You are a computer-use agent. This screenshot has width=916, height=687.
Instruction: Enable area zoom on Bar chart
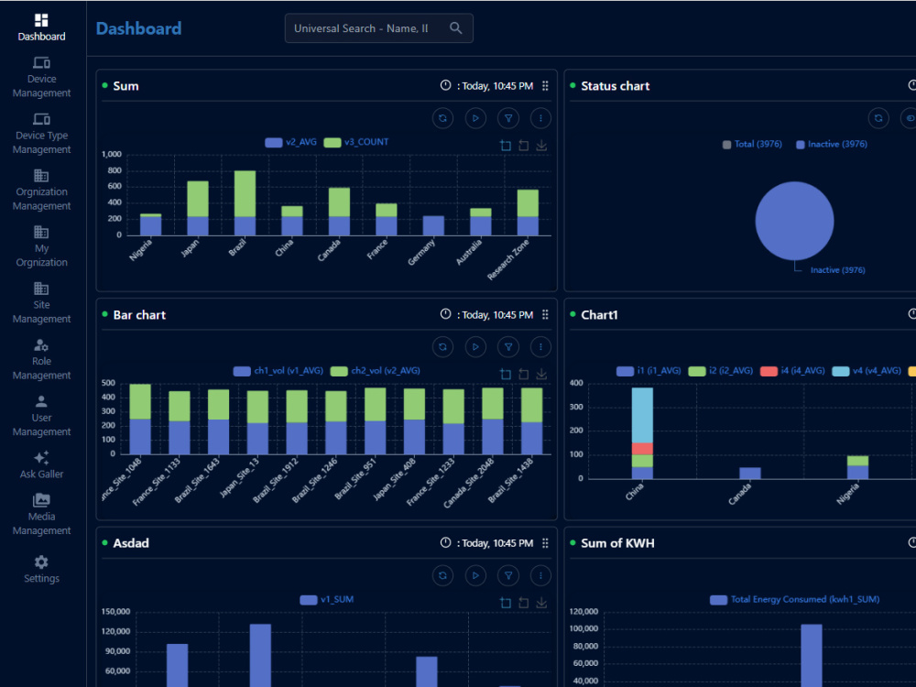[x=506, y=374]
